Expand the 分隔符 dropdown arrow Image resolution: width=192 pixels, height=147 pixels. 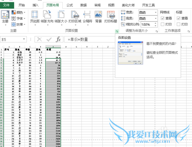88,25
